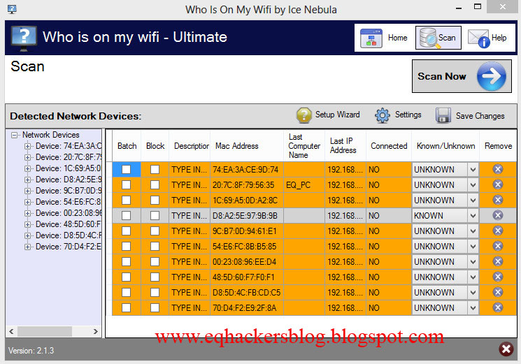
Task: Select tree item Device: 00:23:08
Action: (x=68, y=213)
